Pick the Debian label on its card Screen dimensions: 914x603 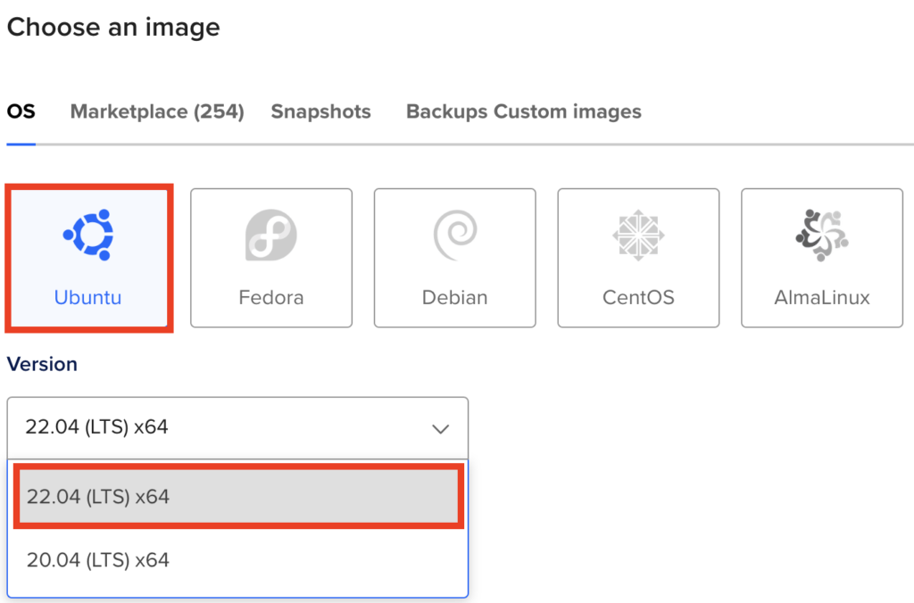click(454, 297)
